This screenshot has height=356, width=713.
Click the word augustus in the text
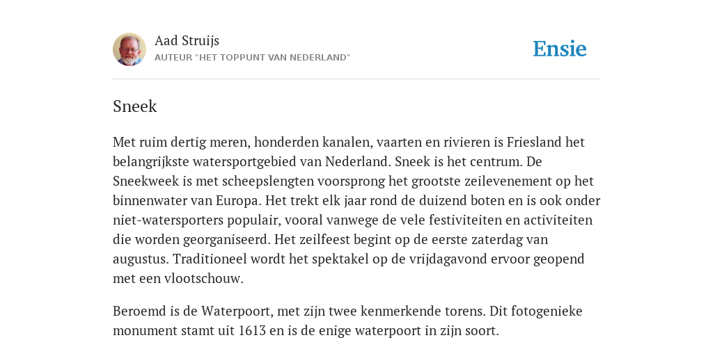(141, 260)
